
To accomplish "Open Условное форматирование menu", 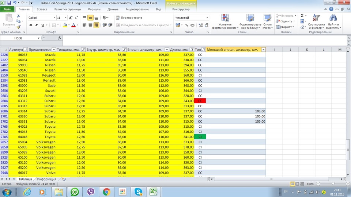I will pos(225,22).
